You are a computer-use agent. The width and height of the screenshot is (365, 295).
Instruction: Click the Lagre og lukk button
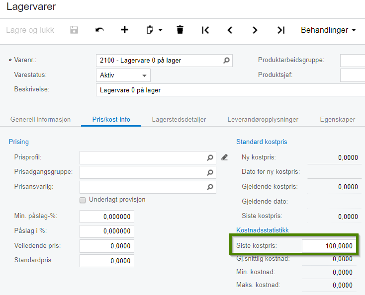[30, 30]
